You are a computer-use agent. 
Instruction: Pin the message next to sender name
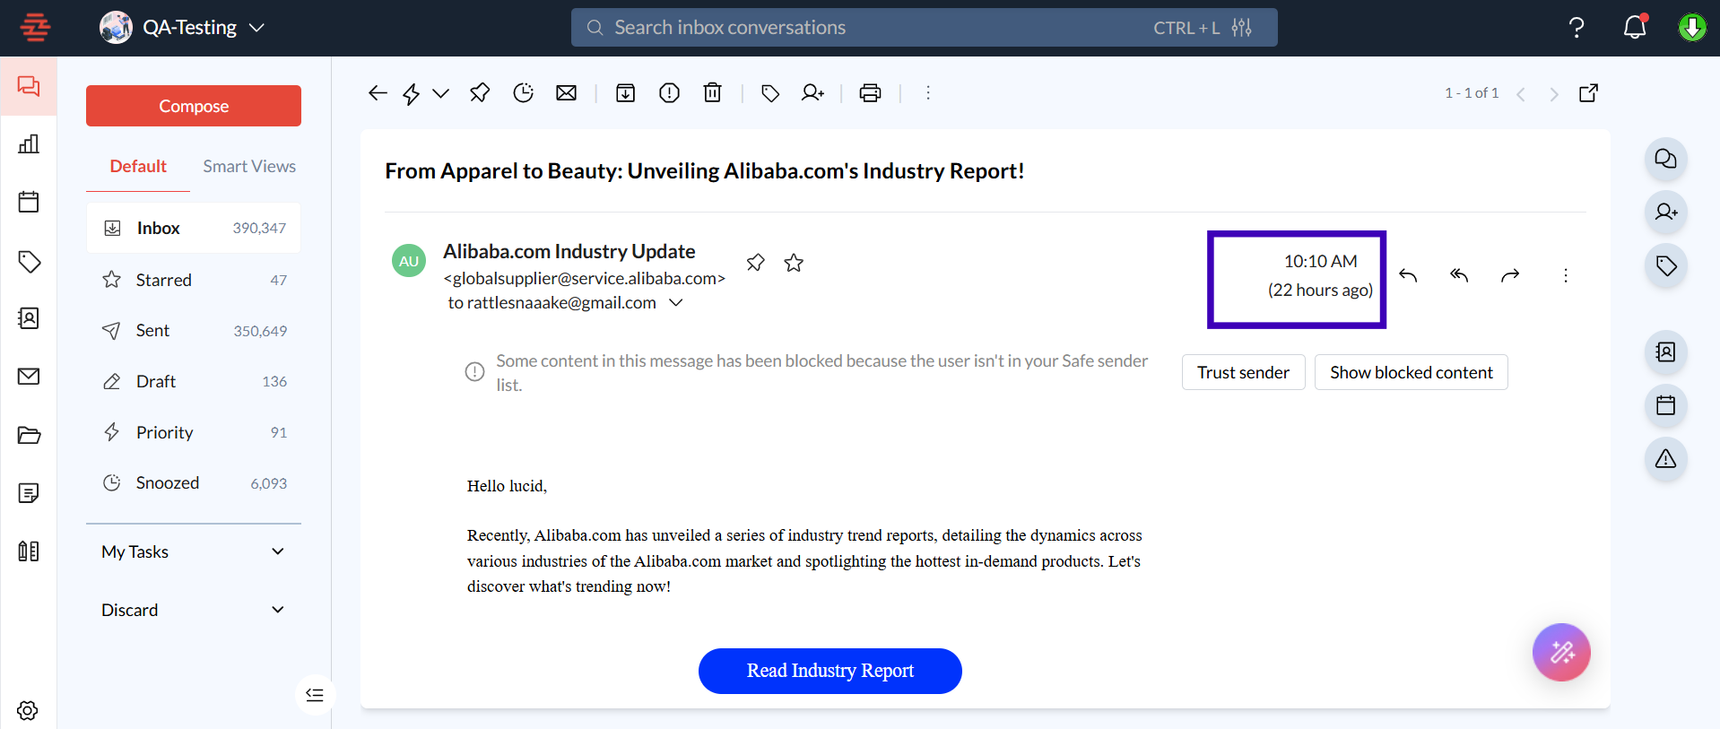click(x=755, y=263)
